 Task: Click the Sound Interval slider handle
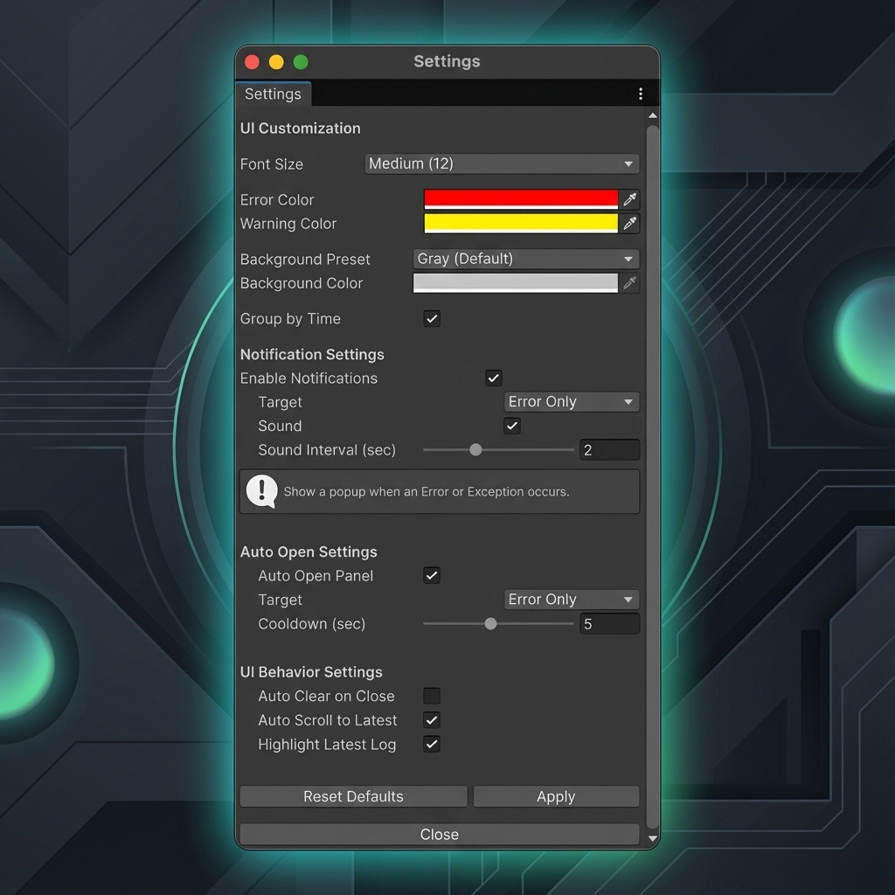point(475,450)
